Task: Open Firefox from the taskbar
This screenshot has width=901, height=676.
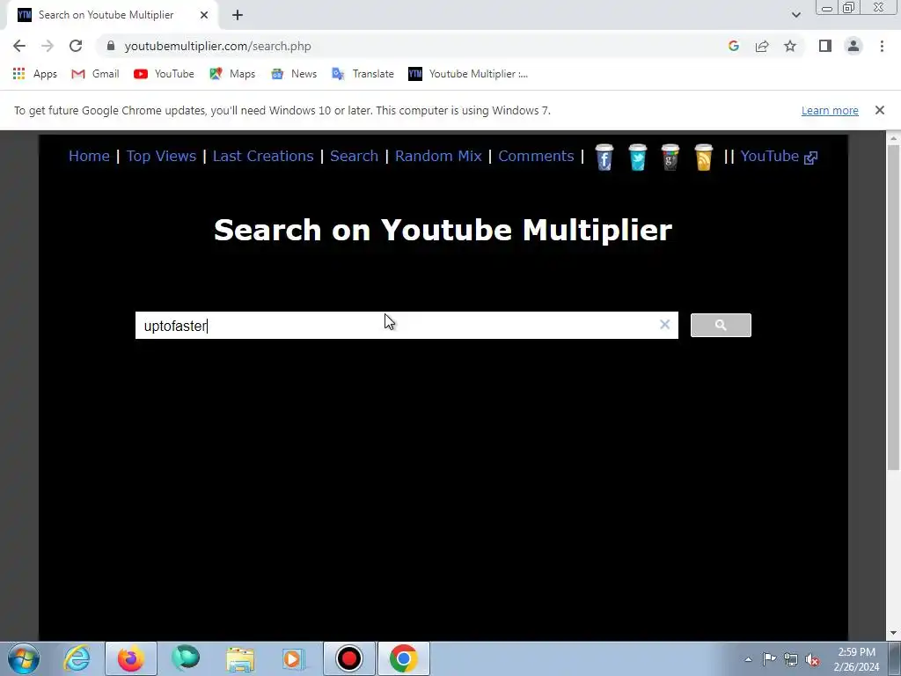Action: click(x=131, y=658)
